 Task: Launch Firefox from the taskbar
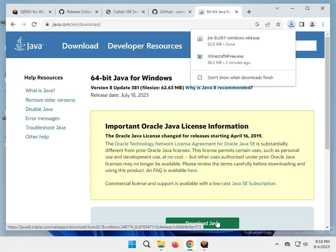click(x=175, y=244)
